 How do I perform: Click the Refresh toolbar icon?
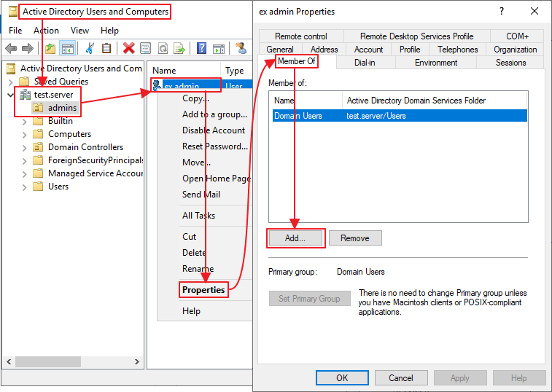click(x=163, y=48)
